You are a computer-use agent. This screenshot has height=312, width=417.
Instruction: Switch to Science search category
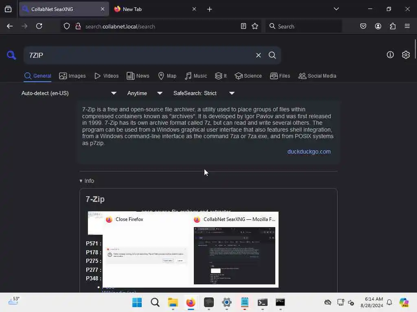click(x=248, y=76)
